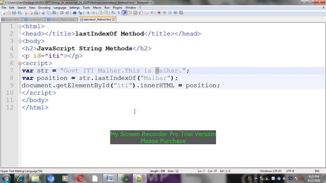
Task: Click the Save All toolbar icon
Action: point(19,13)
